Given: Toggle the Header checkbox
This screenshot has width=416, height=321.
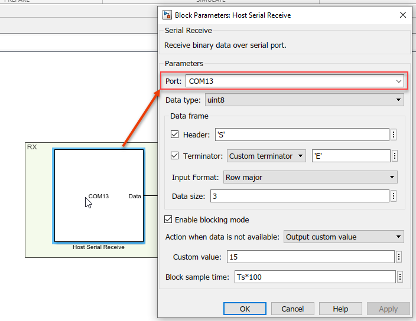Looking at the screenshot, I should 174,135.
